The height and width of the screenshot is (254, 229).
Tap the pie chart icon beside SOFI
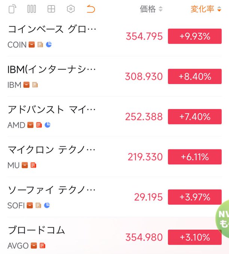pyautogui.click(x=47, y=205)
